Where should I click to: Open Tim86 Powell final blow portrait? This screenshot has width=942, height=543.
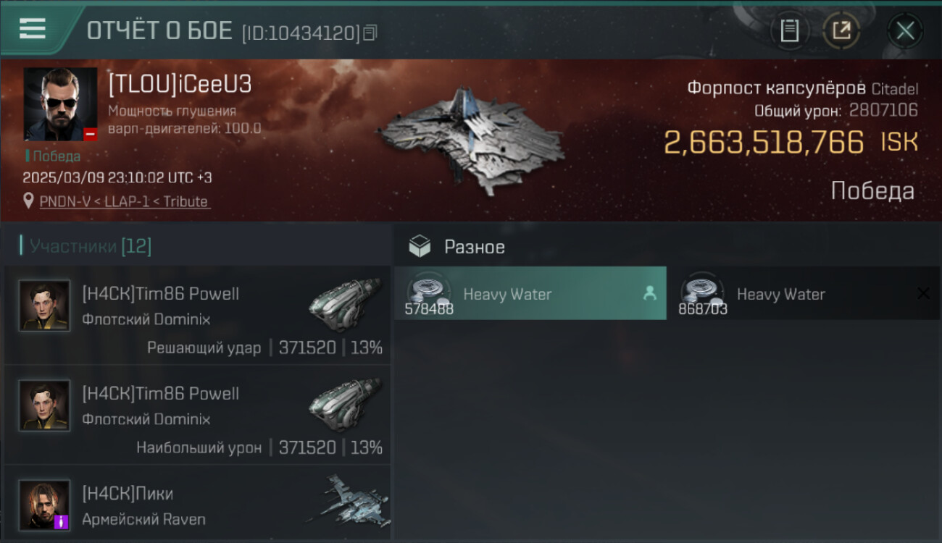tap(45, 306)
